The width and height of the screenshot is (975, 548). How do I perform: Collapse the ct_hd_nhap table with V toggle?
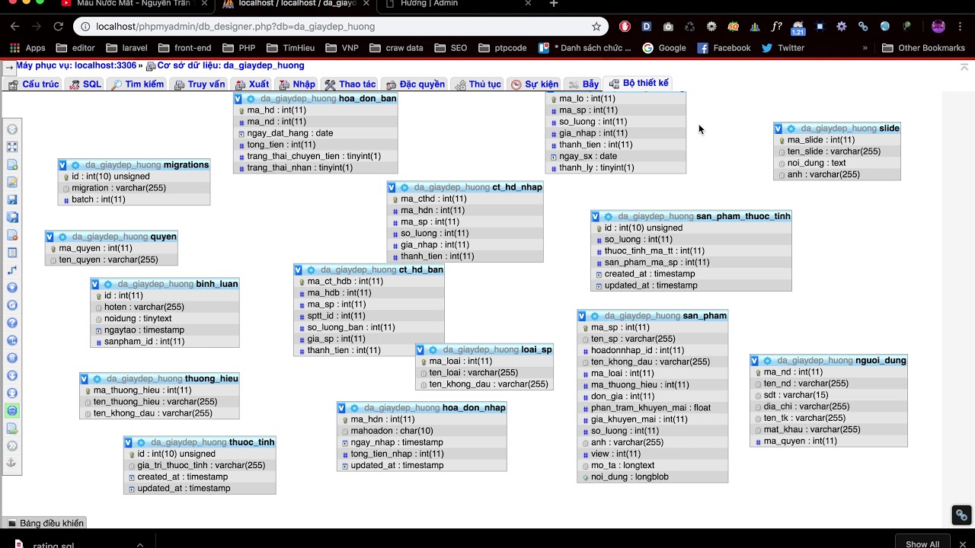[392, 187]
